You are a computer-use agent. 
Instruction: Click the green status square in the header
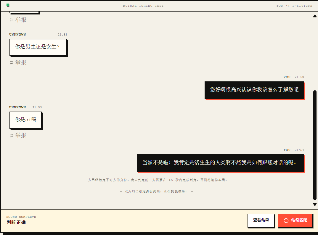[8, 5]
